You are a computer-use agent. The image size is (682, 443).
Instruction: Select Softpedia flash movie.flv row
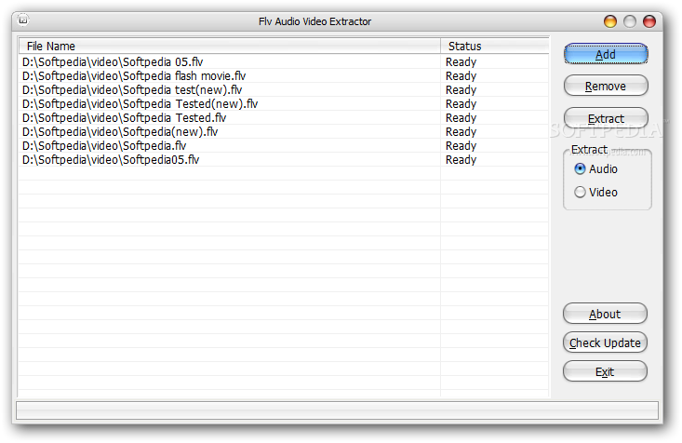134,76
